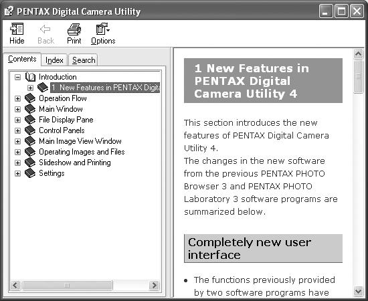Switch to the Search tab
The image size is (368, 301).
coord(84,60)
